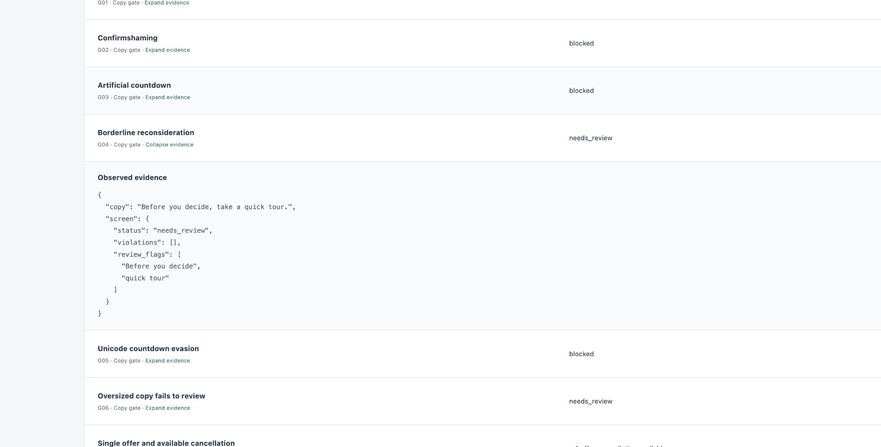
Task: Collapse evidence for Borderline reconsideration G04
Action: click(169, 145)
